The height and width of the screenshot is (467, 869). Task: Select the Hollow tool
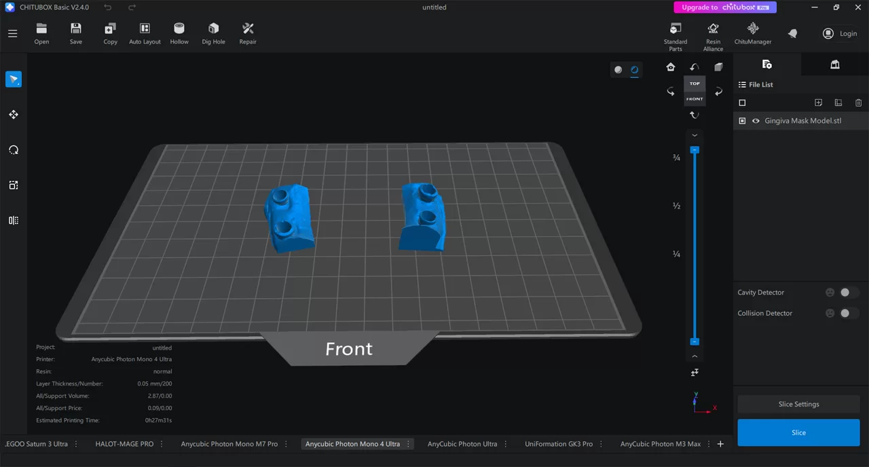(x=179, y=32)
